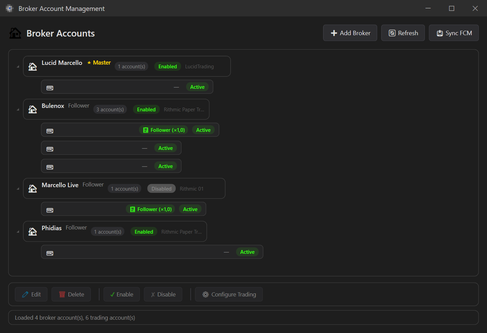Refresh the broker accounts list
Viewport: 487px width, 333px height.
point(403,33)
